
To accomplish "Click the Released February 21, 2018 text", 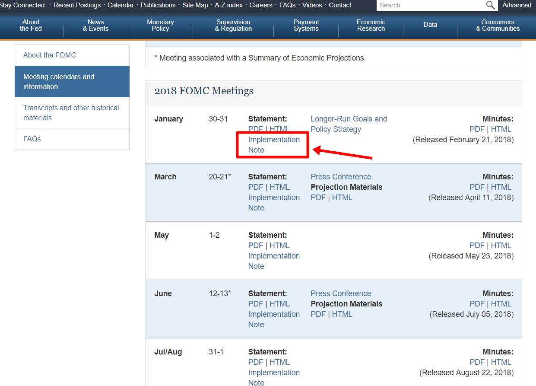I will [x=463, y=140].
